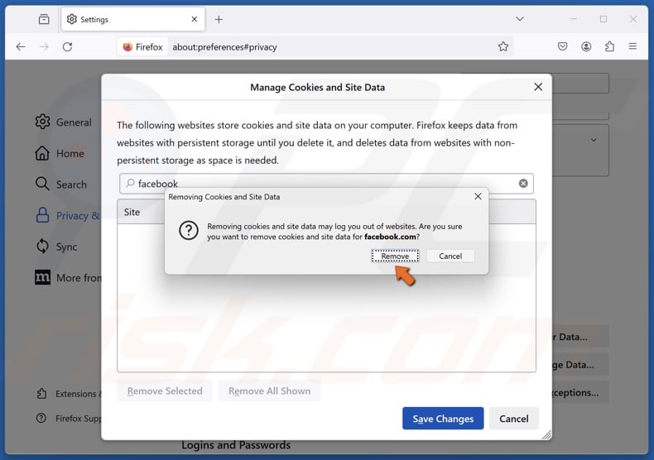Viewport: 654px width, 460px height.
Task: Open Save to Pocket icon
Action: [562, 46]
